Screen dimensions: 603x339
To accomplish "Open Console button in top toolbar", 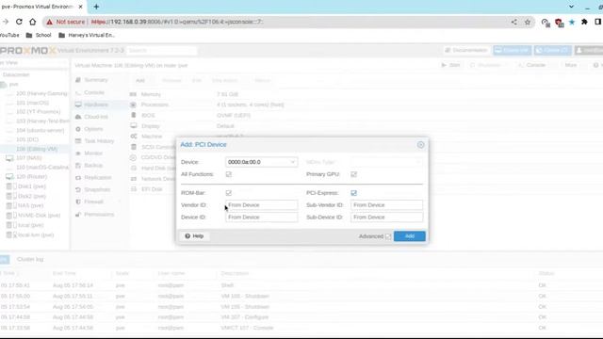I will click(x=531, y=65).
